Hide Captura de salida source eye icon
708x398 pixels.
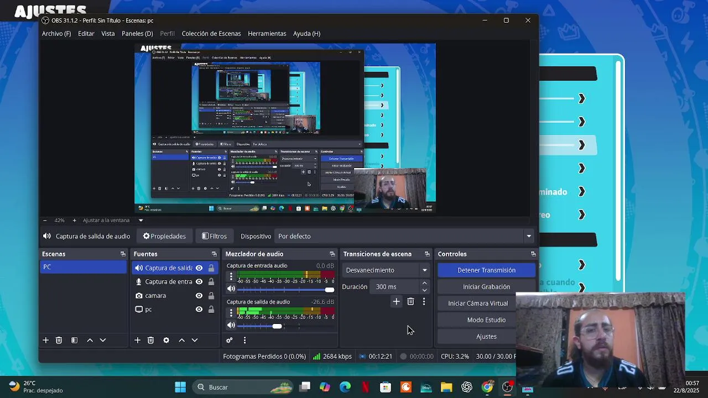pos(199,268)
